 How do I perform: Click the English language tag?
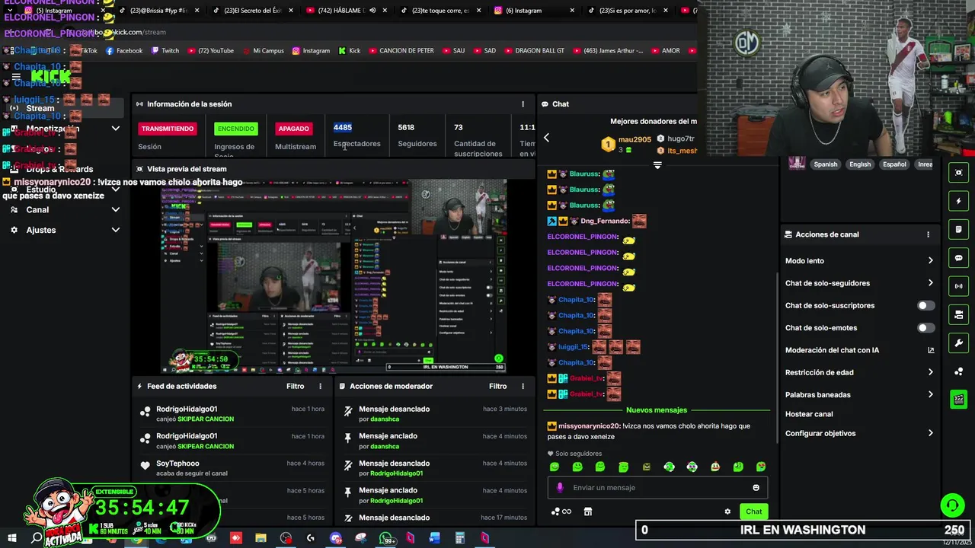tap(860, 164)
